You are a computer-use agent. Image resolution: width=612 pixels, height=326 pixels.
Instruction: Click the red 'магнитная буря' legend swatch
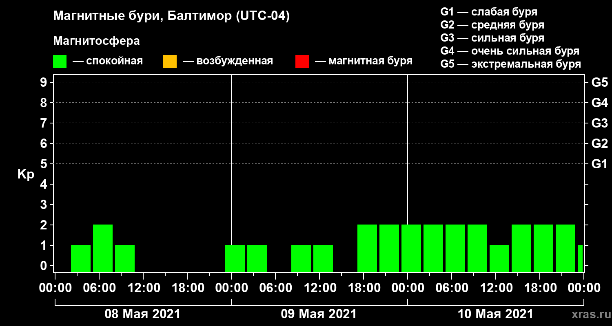click(302, 62)
